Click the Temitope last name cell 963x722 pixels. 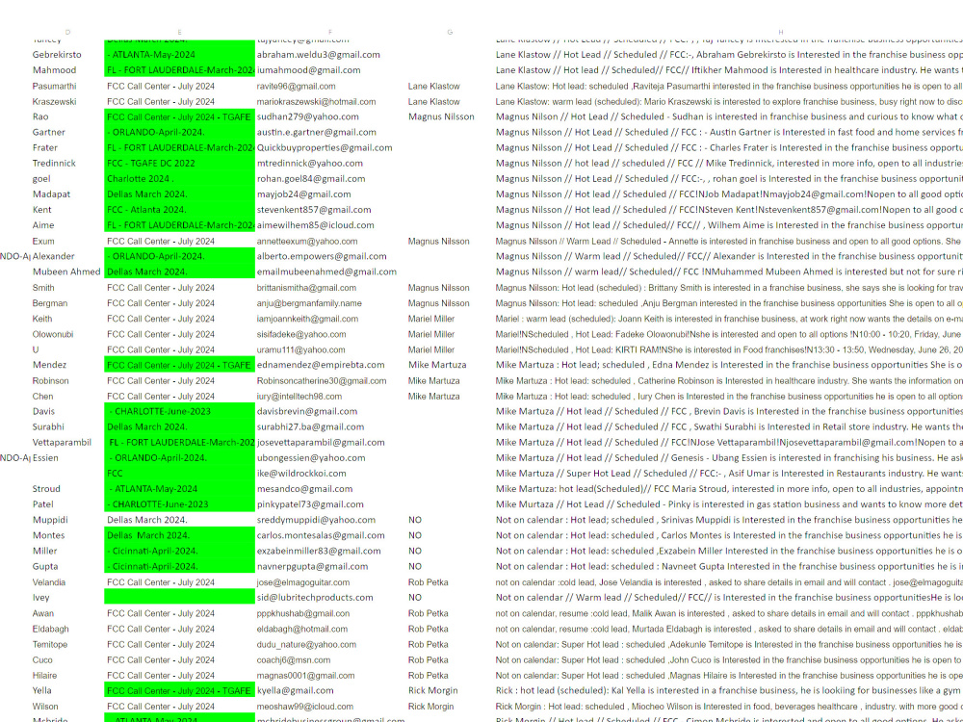(x=50, y=645)
